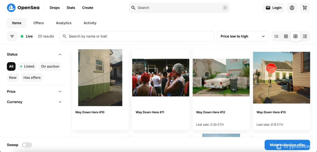Open the Way Down Here #12 thumbnail
Screen dimensions: 317x152
(x=221, y=77)
